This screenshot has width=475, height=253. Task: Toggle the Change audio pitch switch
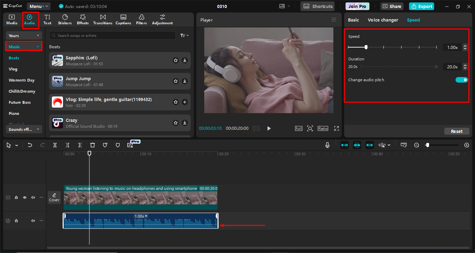[x=461, y=80]
